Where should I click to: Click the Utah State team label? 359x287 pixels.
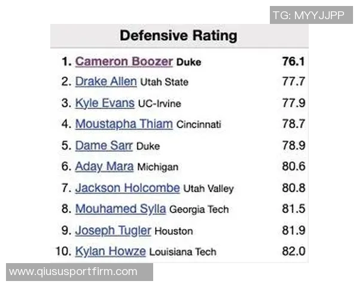pyautogui.click(x=164, y=83)
